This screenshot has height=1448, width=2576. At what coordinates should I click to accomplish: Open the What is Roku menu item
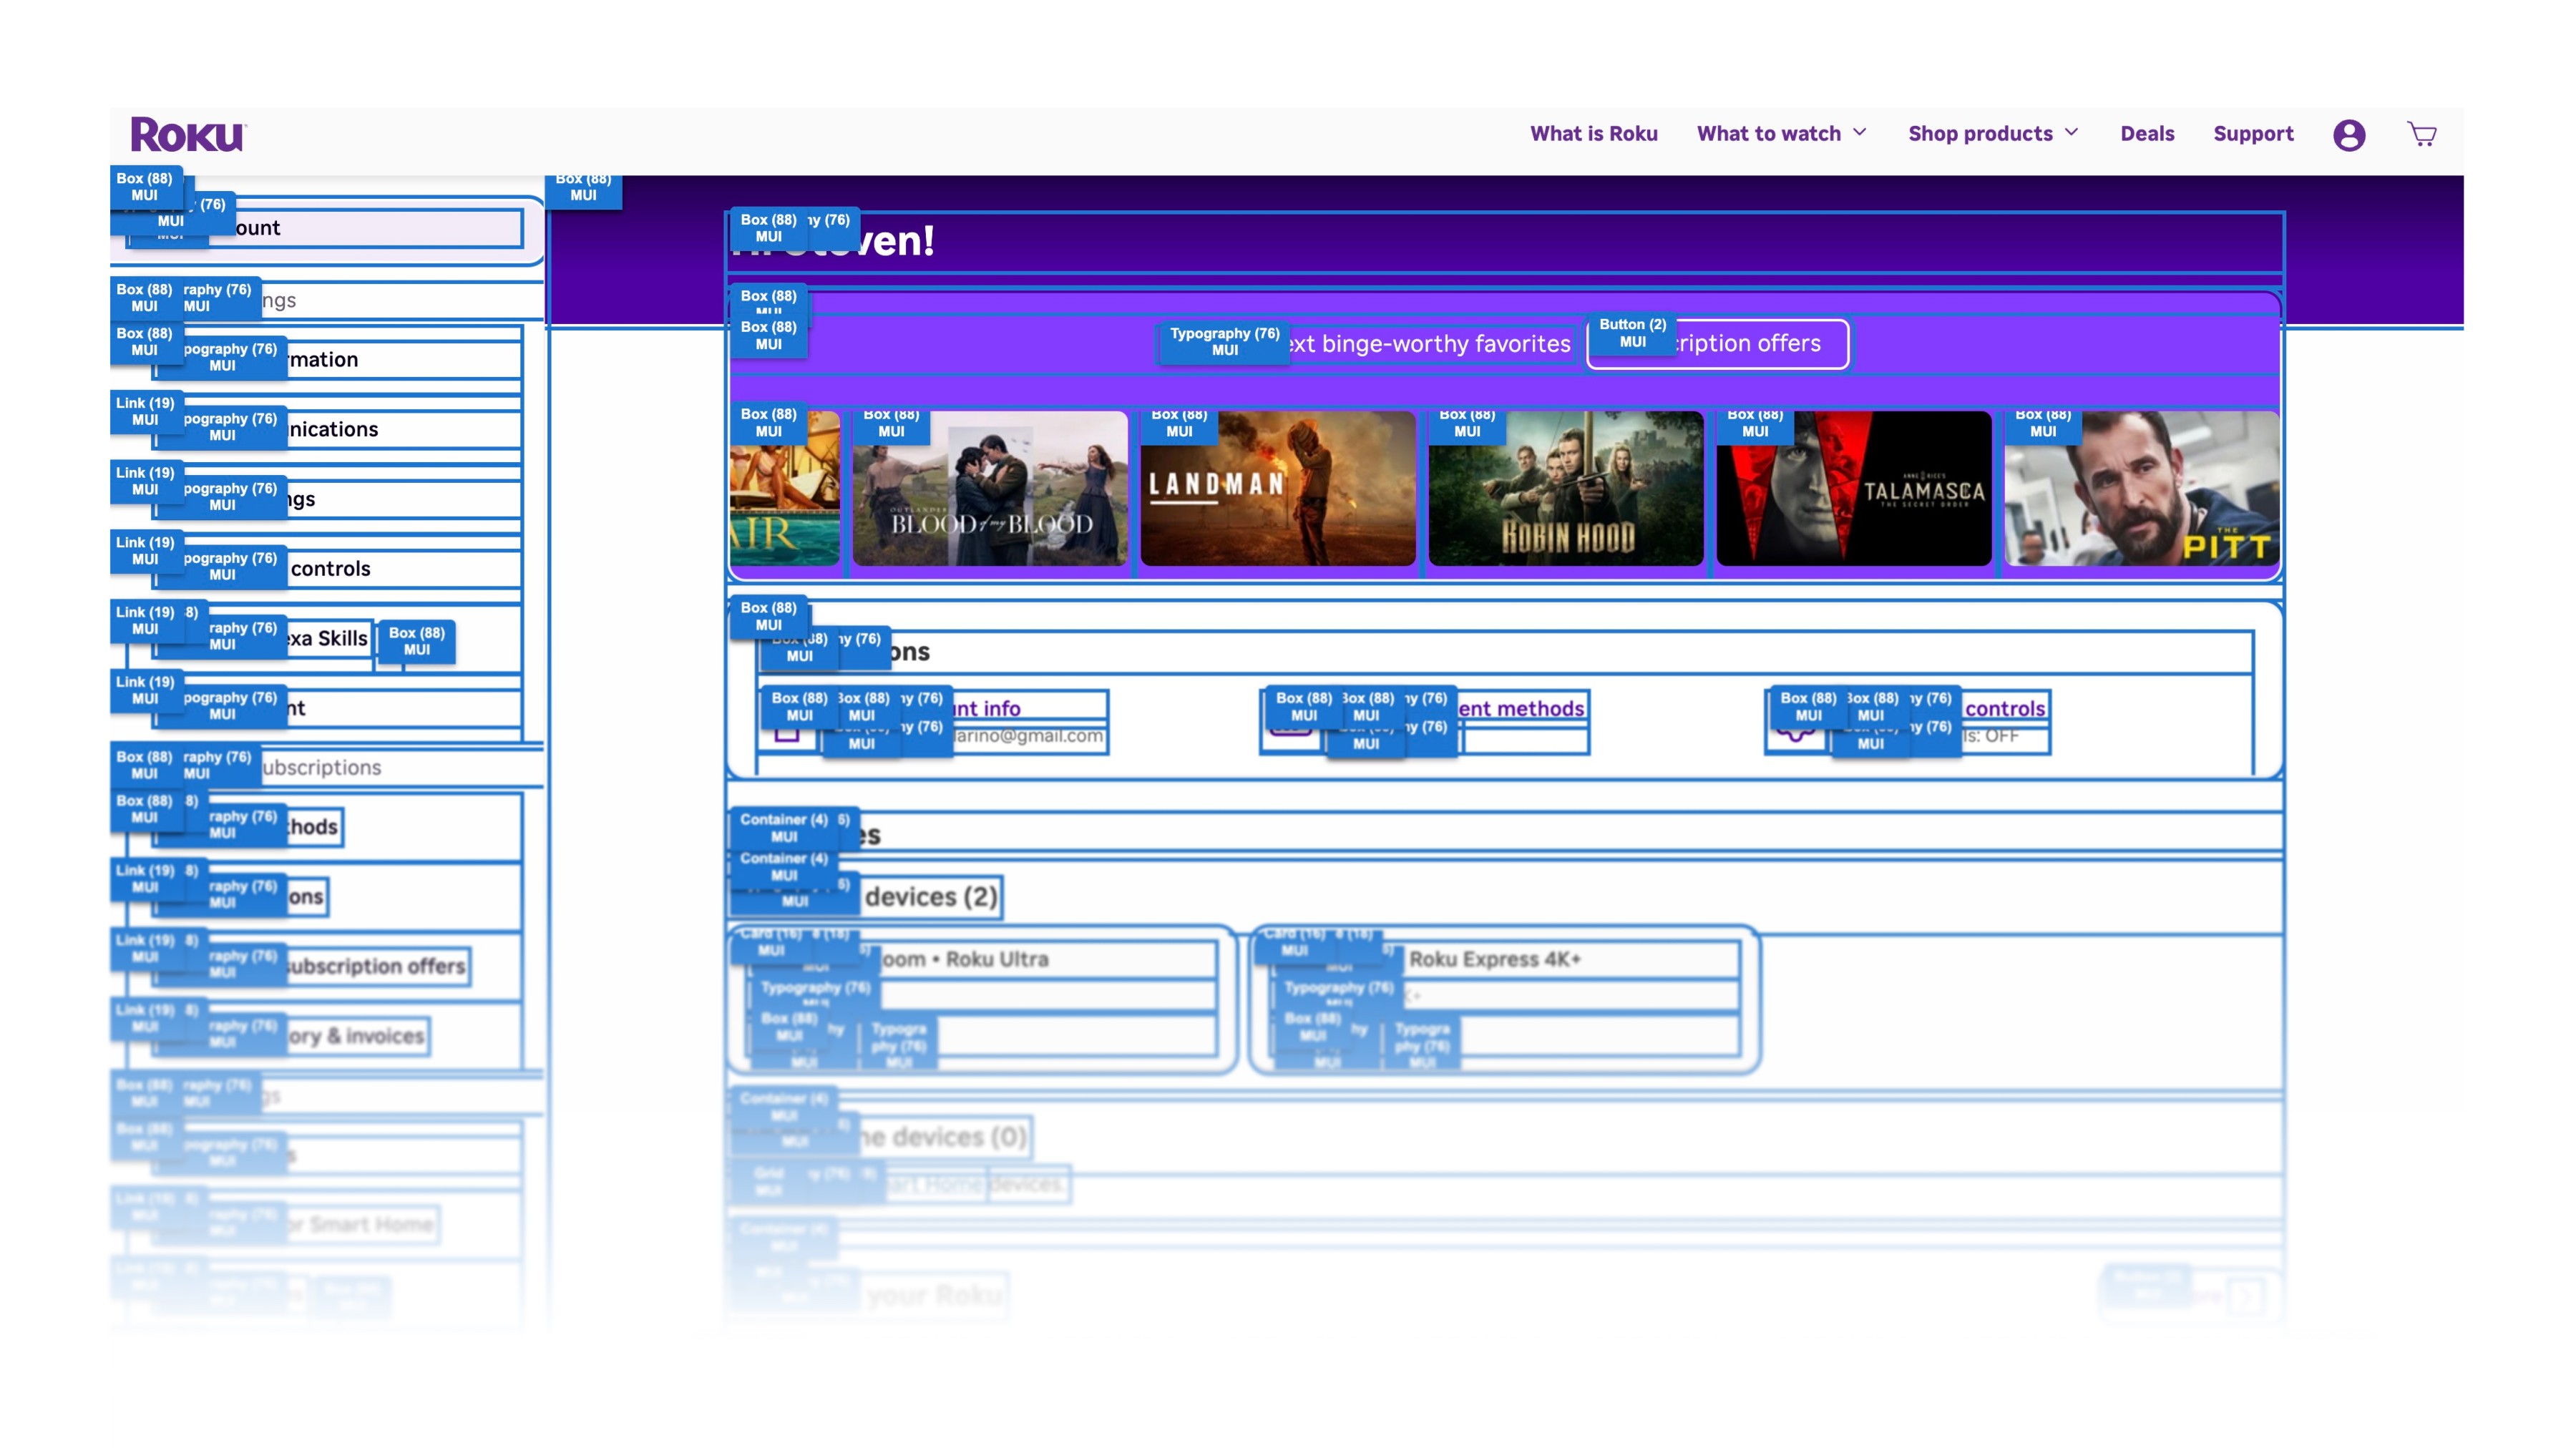(1593, 133)
